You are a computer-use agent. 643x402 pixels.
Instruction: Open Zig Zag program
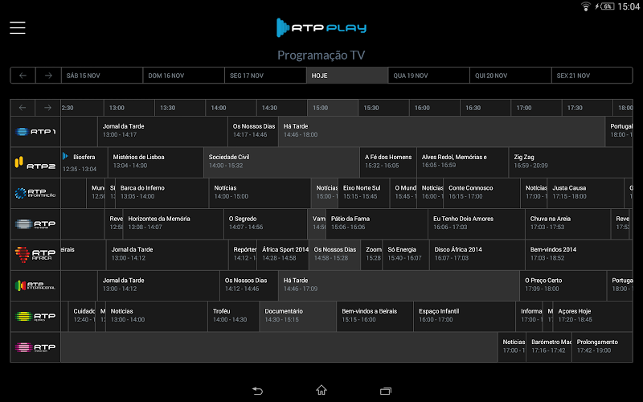click(571, 163)
